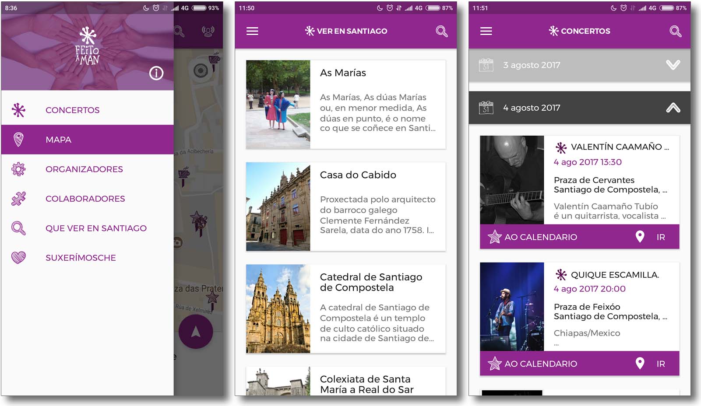Tap the info icon in drawer header
The image size is (701, 406).
[x=156, y=73]
